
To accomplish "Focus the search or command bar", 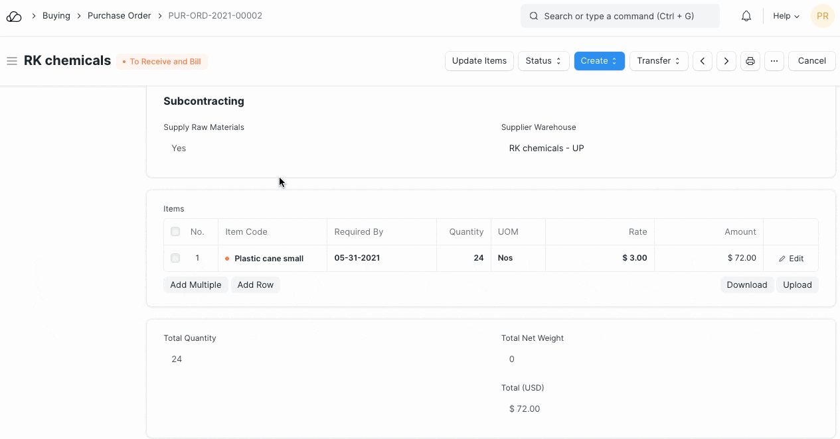I will pos(620,16).
